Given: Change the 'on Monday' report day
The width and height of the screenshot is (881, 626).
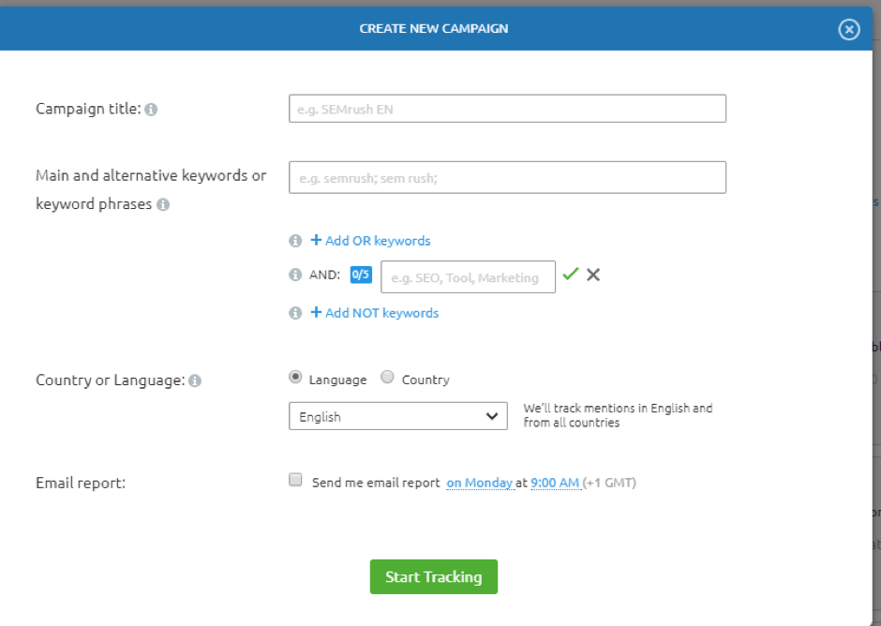Looking at the screenshot, I should pos(479,484).
